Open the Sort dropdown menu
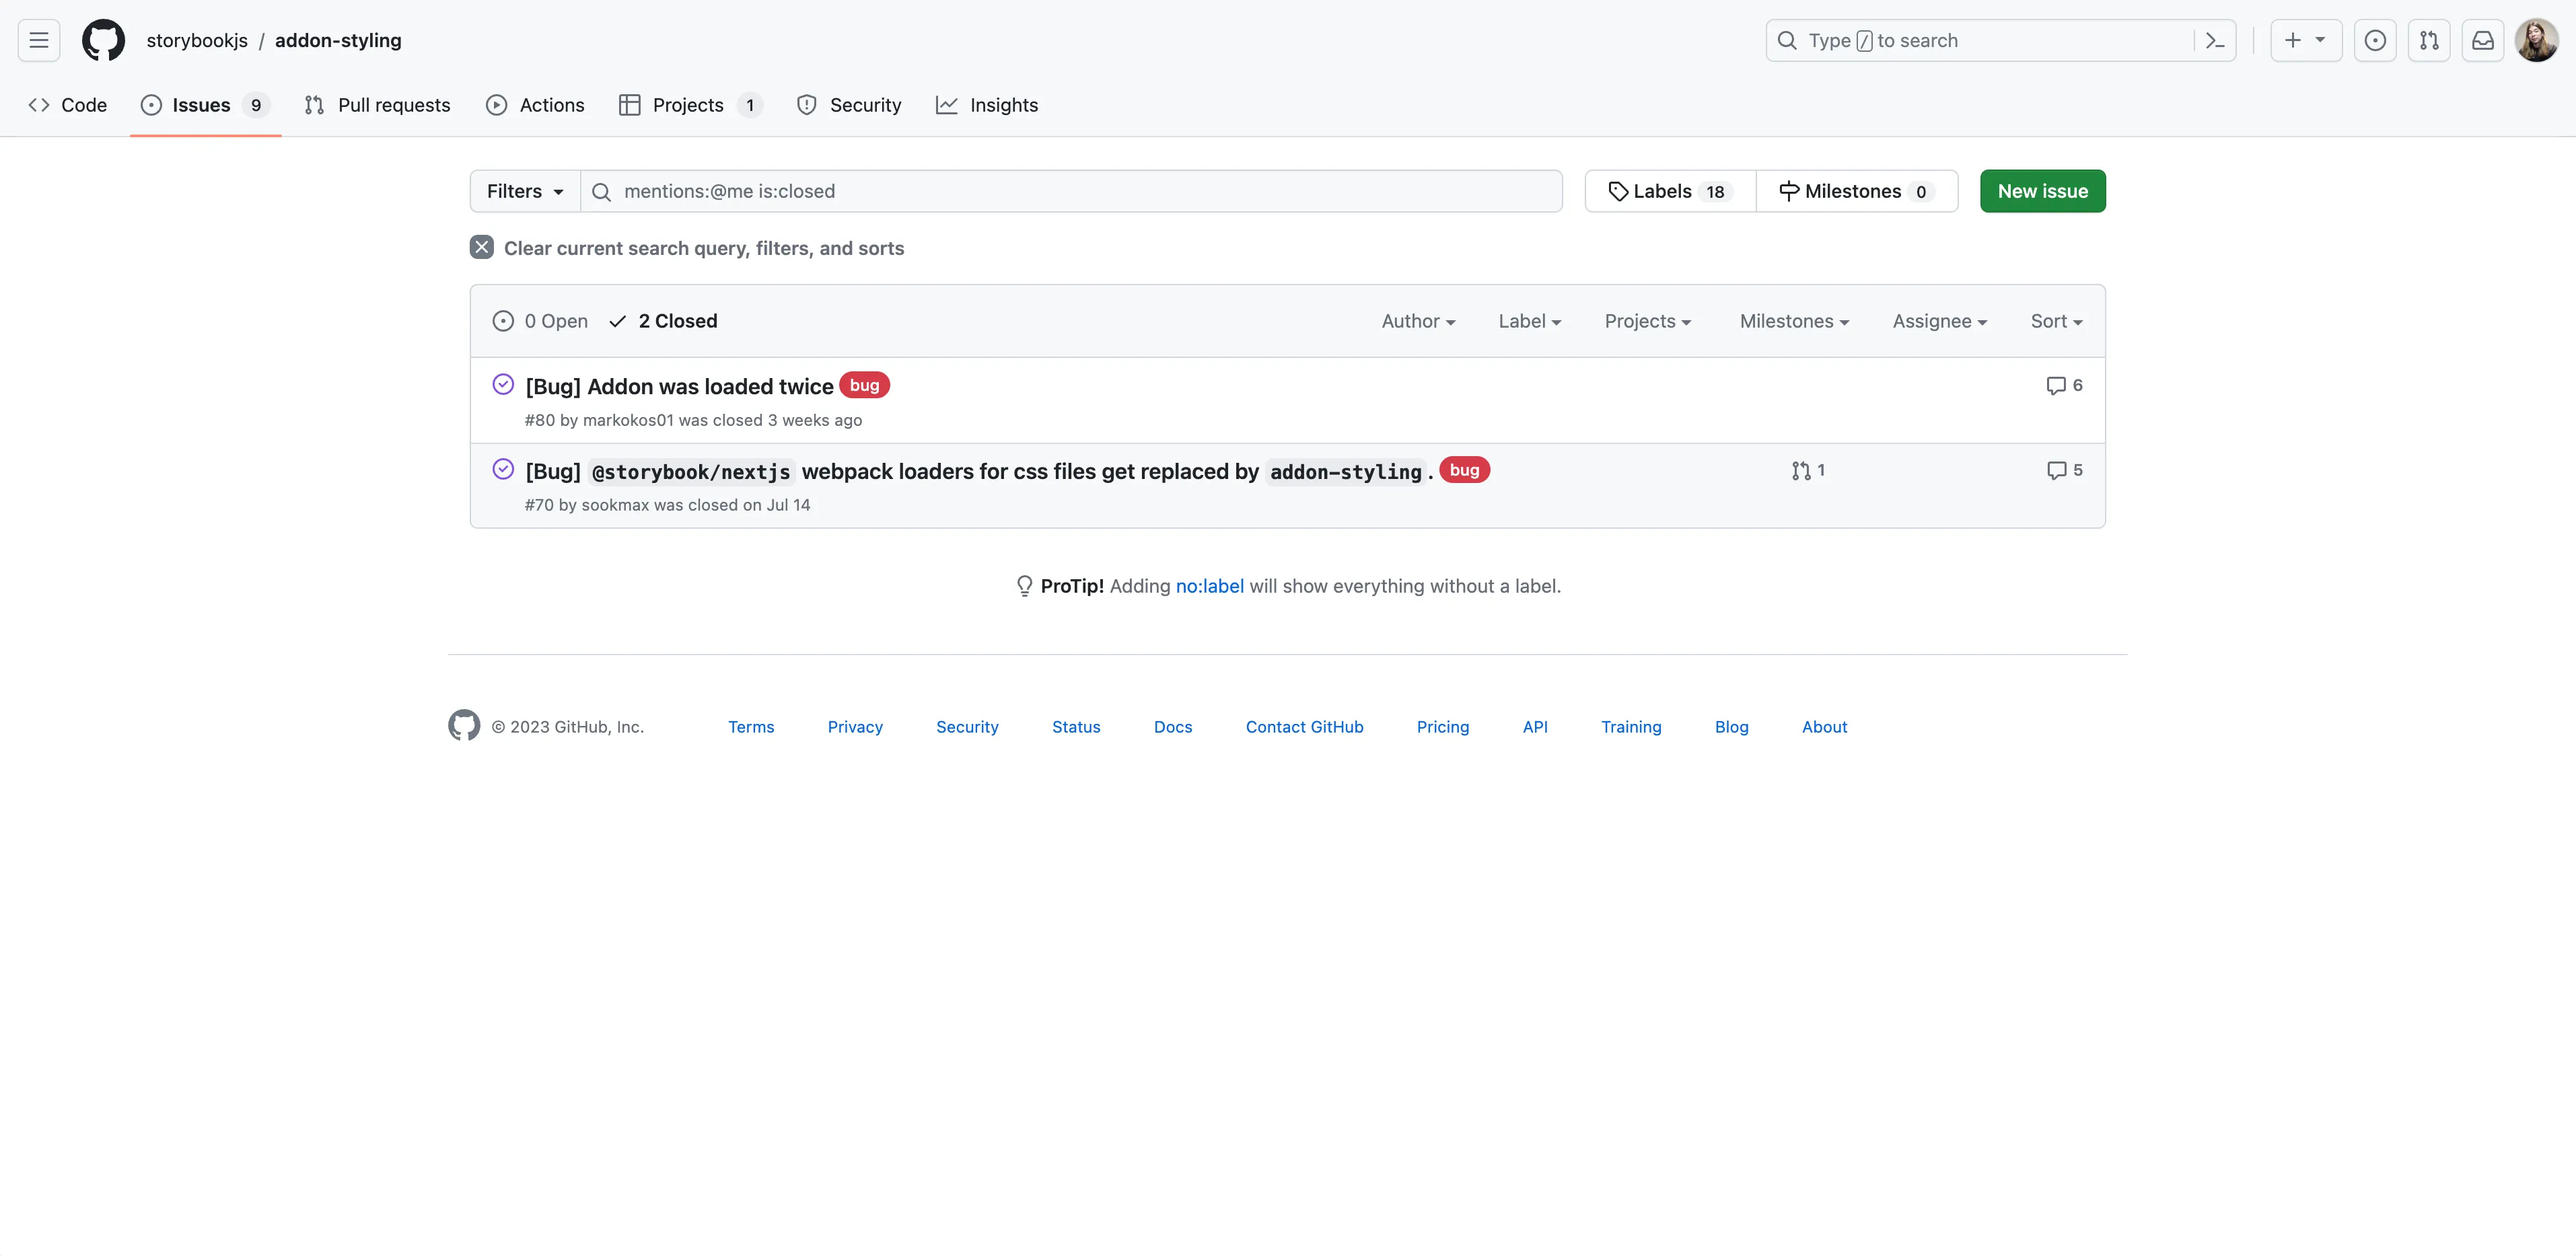 pyautogui.click(x=2056, y=321)
